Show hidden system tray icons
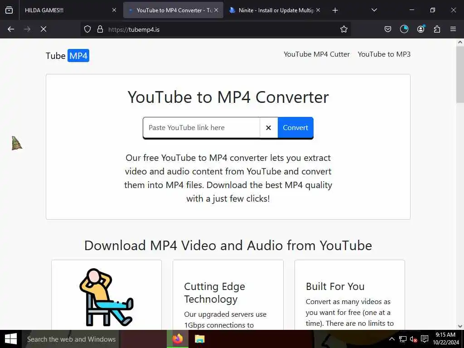Viewport: 464px width, 348px height. pos(391,339)
